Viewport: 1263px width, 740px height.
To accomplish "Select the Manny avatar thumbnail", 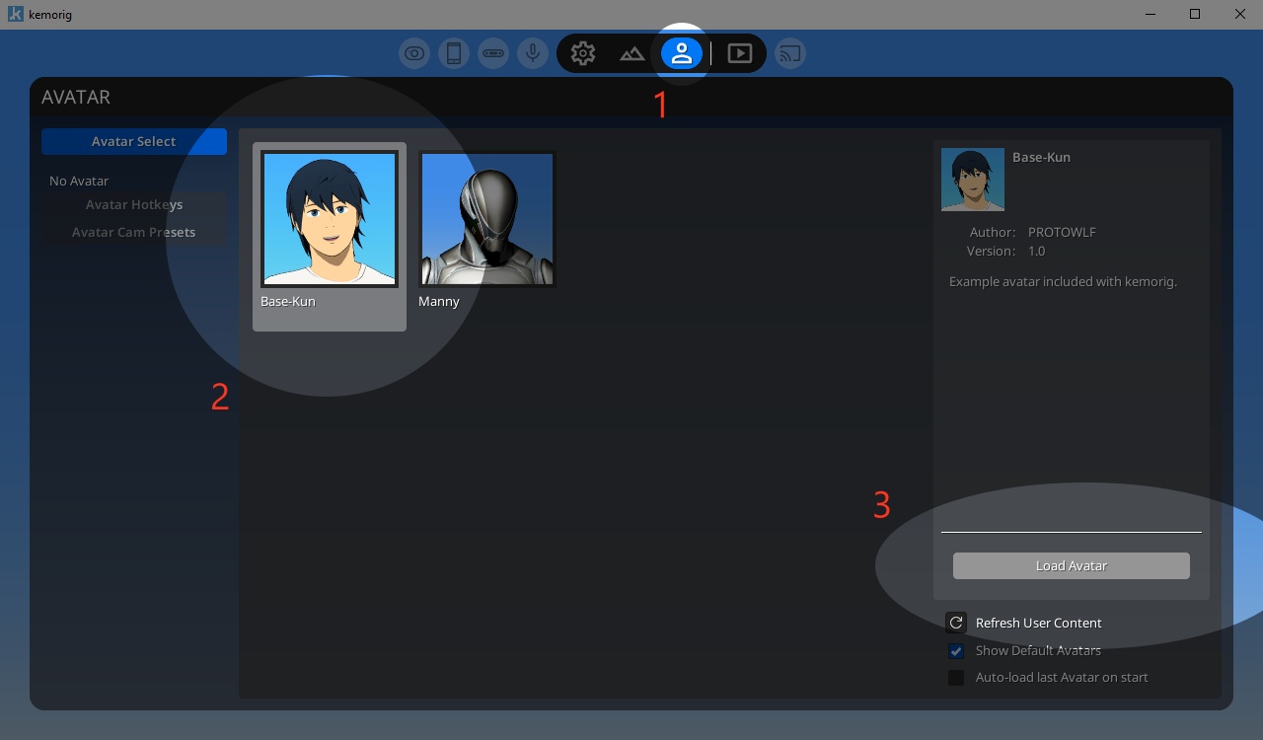I will pos(487,219).
